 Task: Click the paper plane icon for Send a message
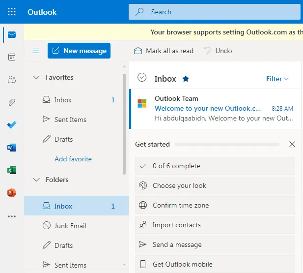tap(143, 244)
